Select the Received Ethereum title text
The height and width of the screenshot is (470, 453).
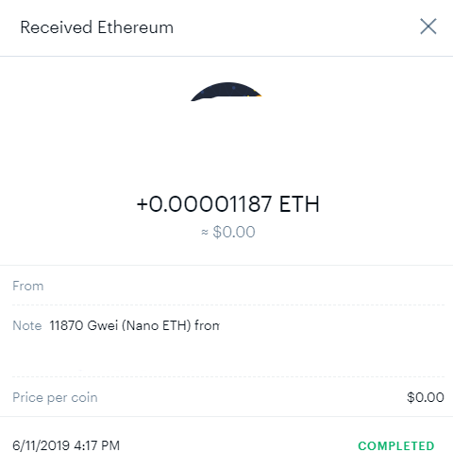(x=97, y=27)
